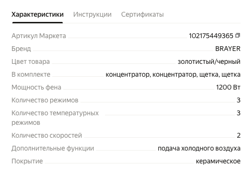Image resolution: width=252 pixels, height=182 pixels.
Task: Click the подача холодного воздуха value
Action: 199,148
